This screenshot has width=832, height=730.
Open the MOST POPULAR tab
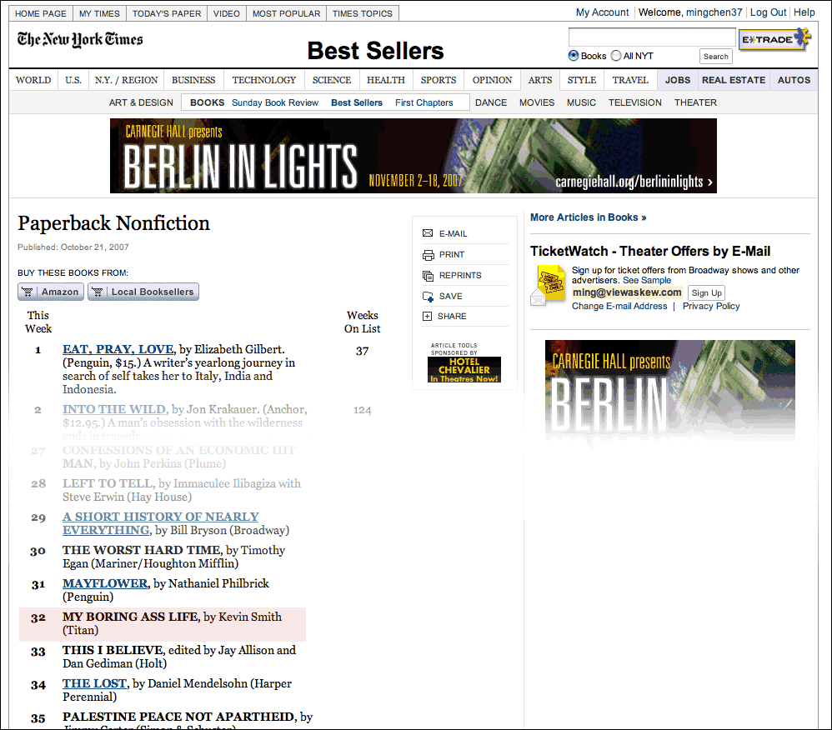point(287,14)
